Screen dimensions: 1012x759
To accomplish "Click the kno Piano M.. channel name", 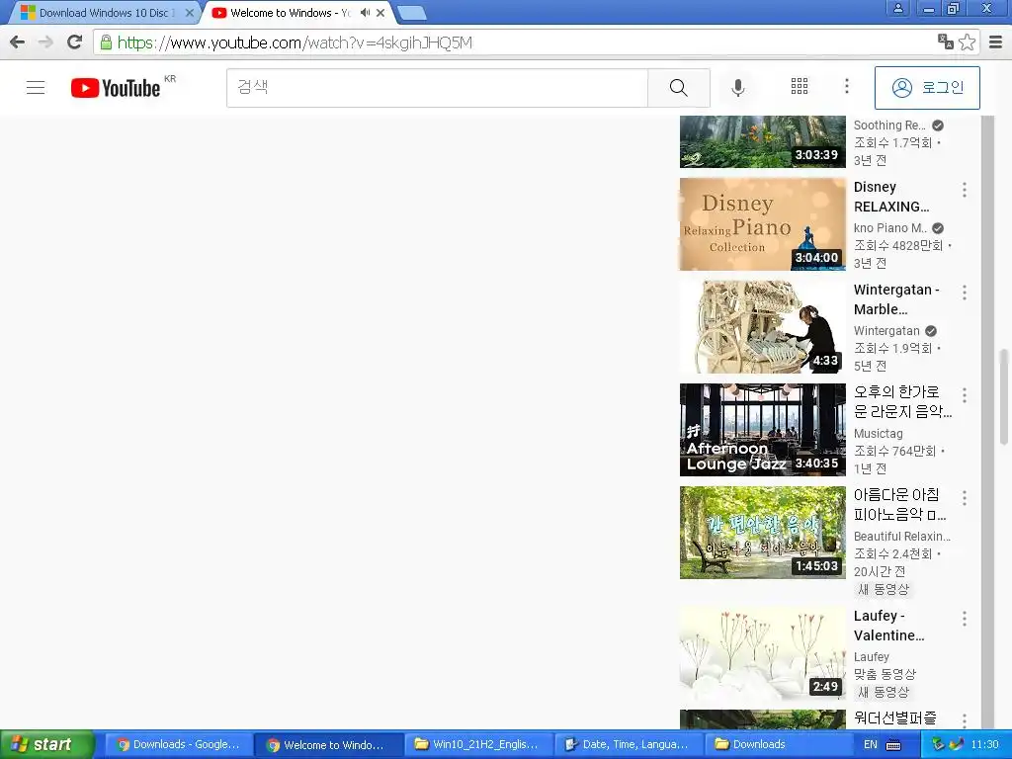I will pyautogui.click(x=890, y=228).
